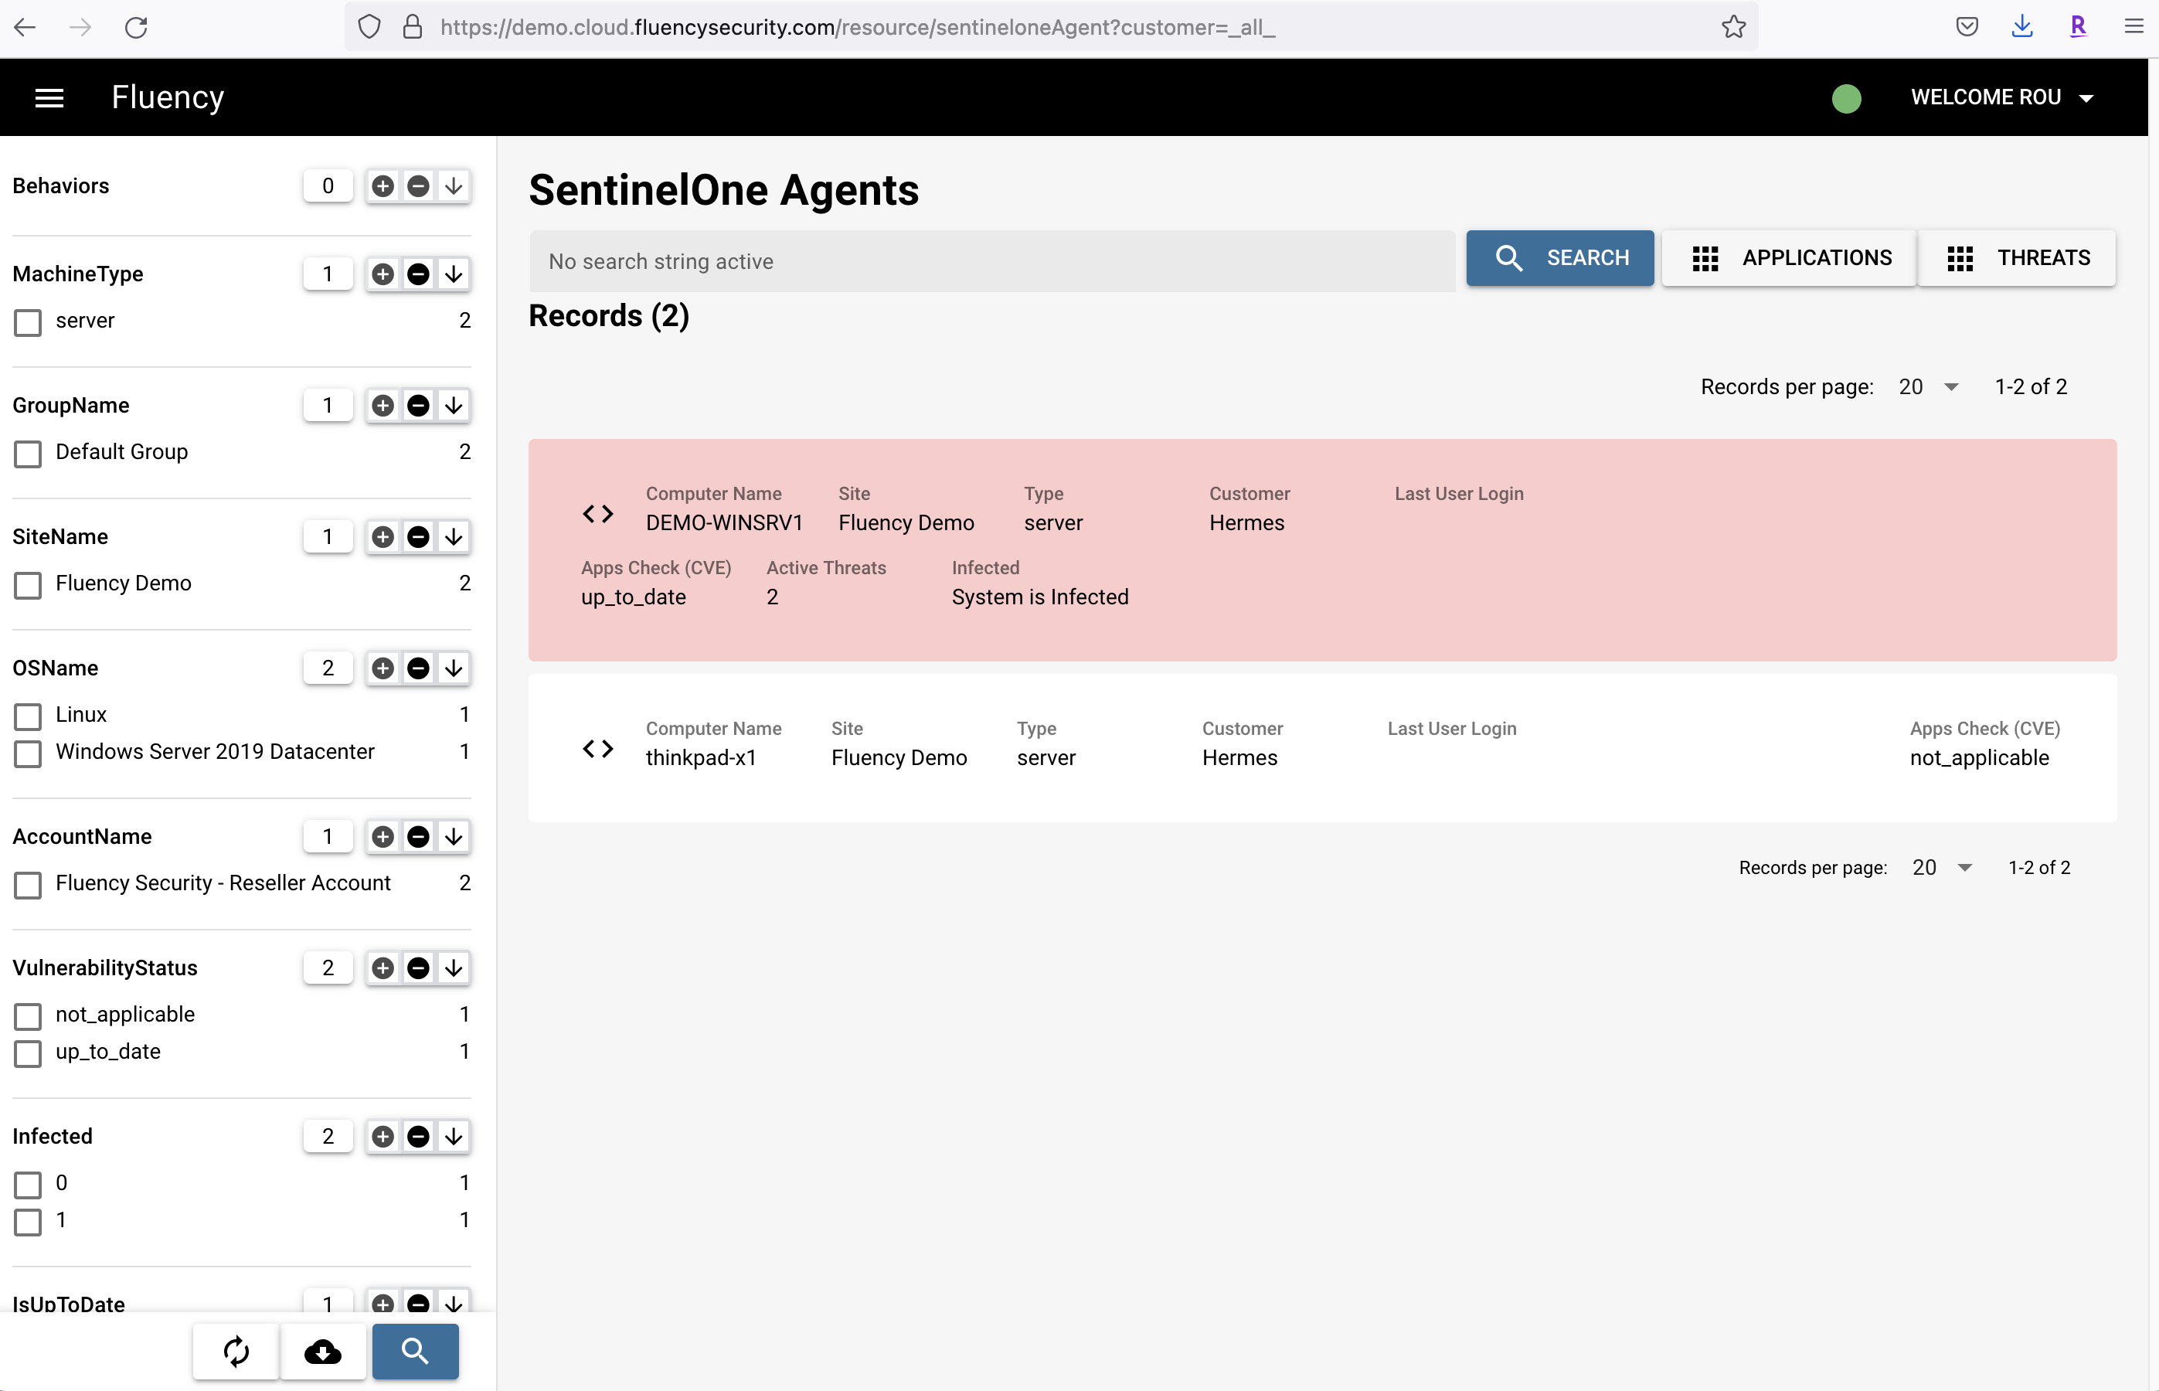Screen dimensions: 2159x1391
Task: Check Fluency Security - Reseller Account checkbox
Action: (28, 885)
